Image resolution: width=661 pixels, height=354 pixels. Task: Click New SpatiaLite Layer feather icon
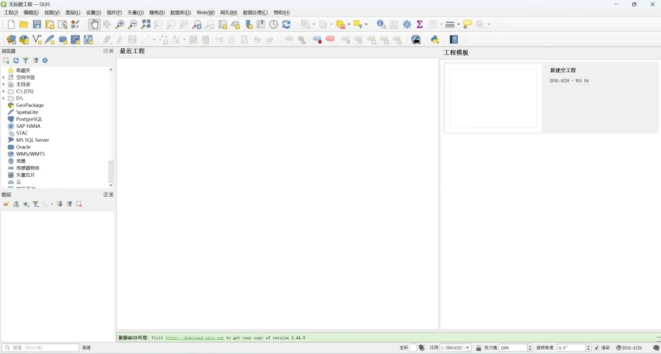coord(50,40)
